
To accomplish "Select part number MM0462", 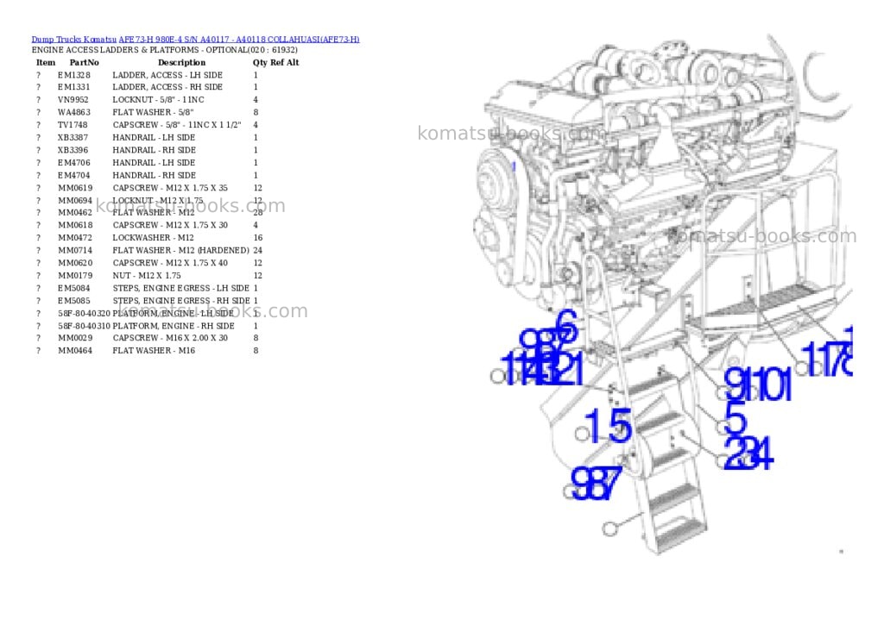I will [x=75, y=213].
